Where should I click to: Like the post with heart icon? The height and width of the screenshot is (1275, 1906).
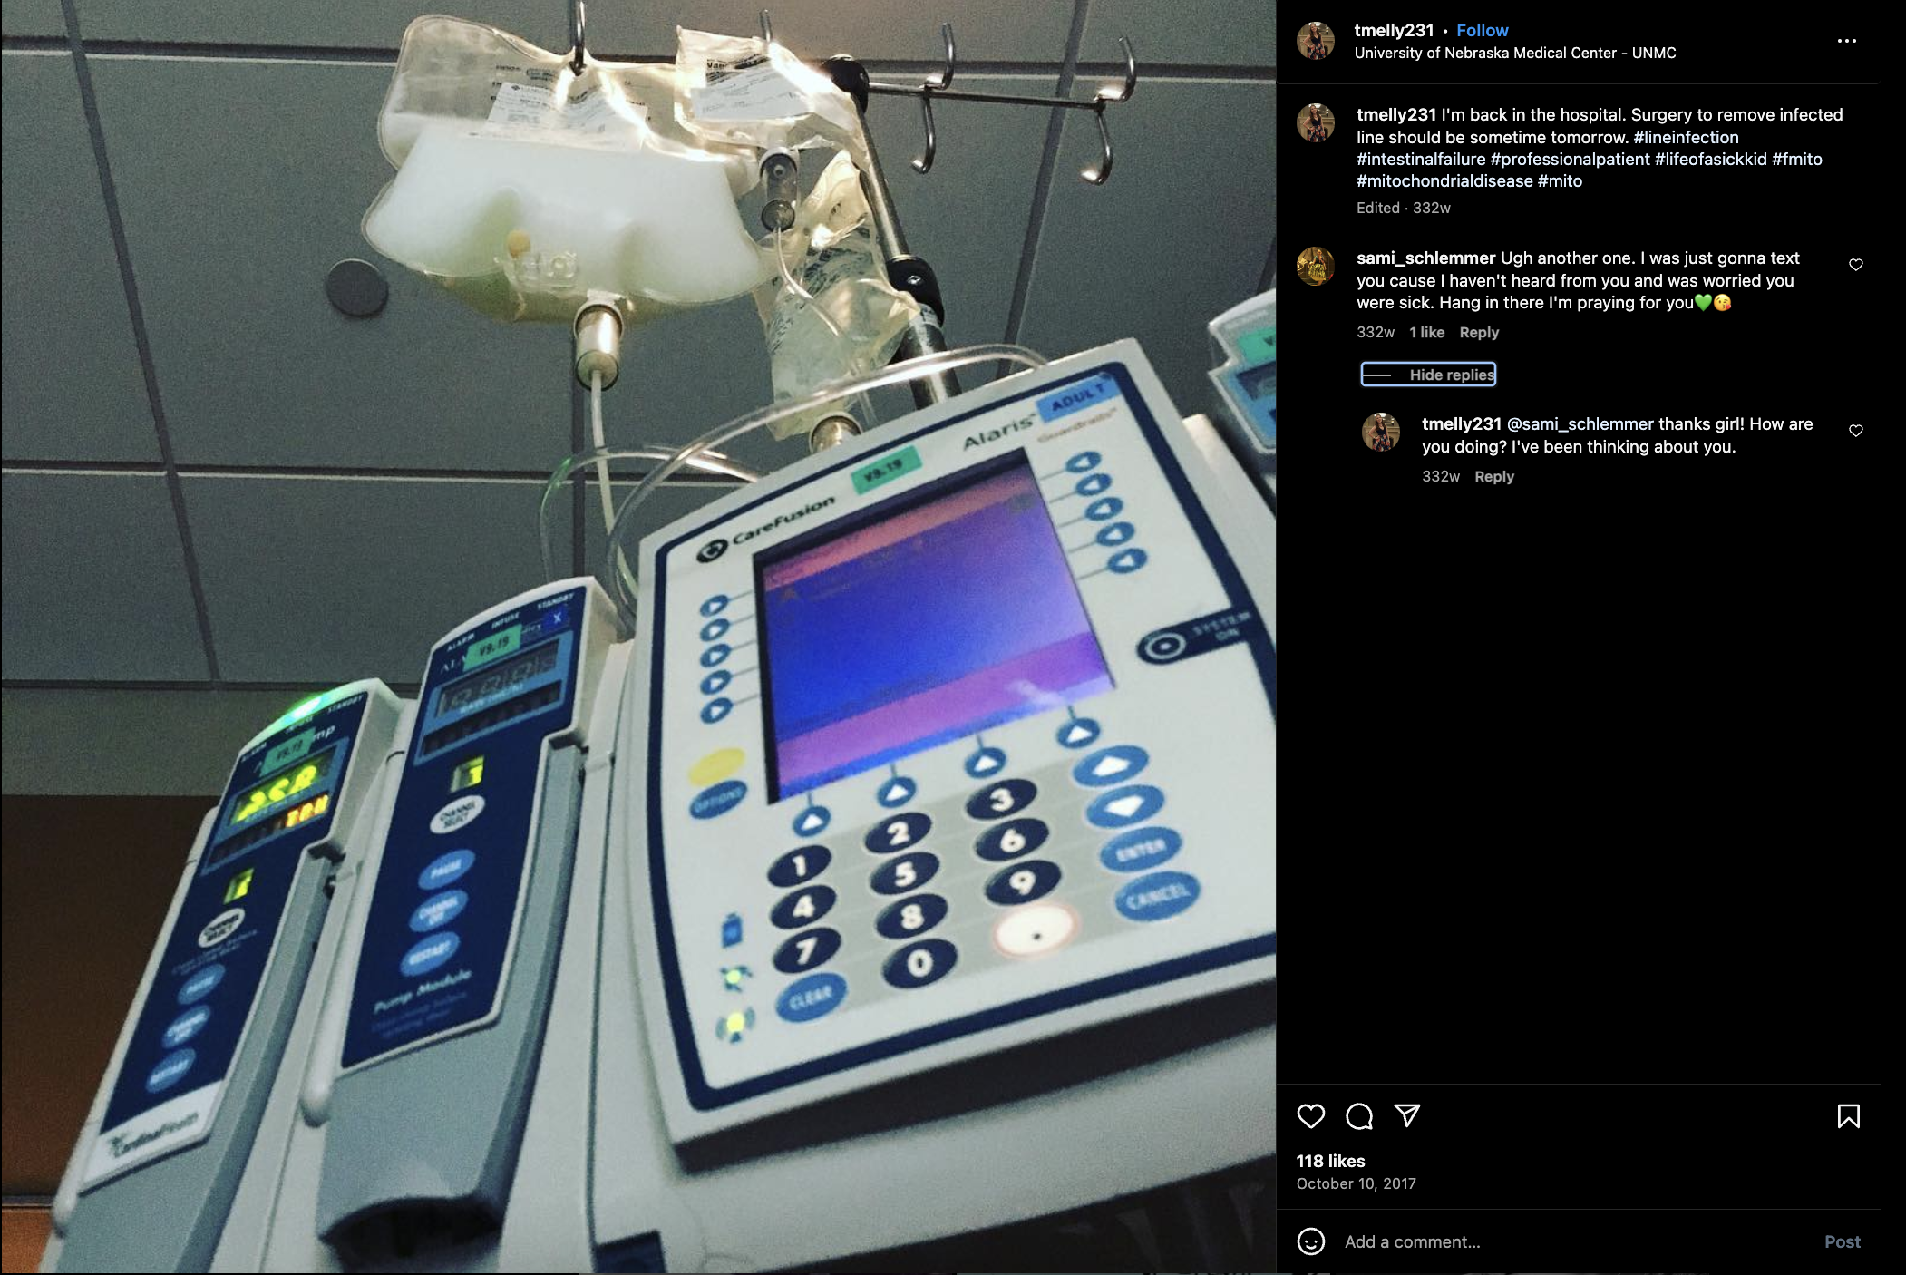(x=1310, y=1116)
